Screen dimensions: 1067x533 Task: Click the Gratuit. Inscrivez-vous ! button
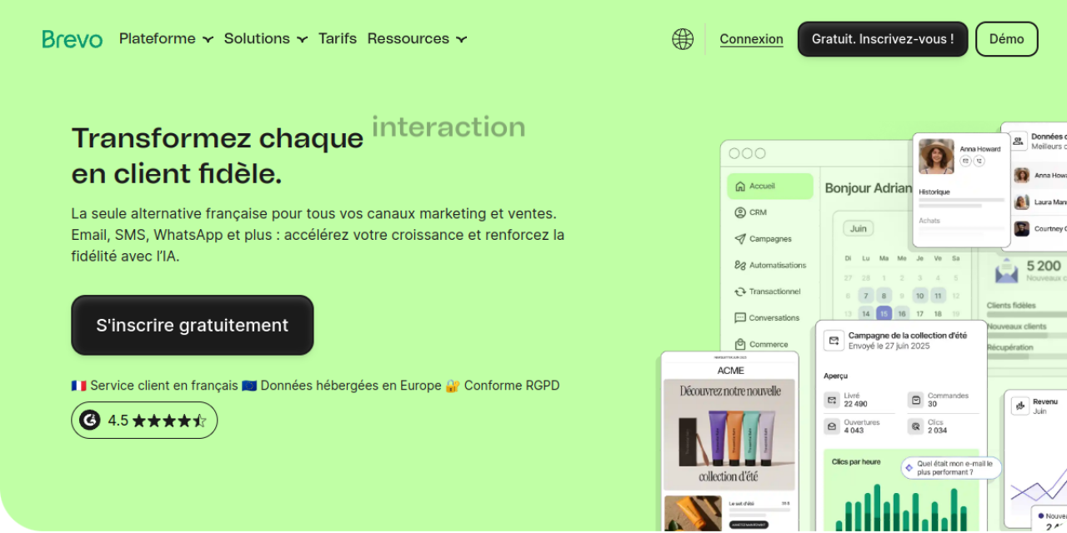883,39
